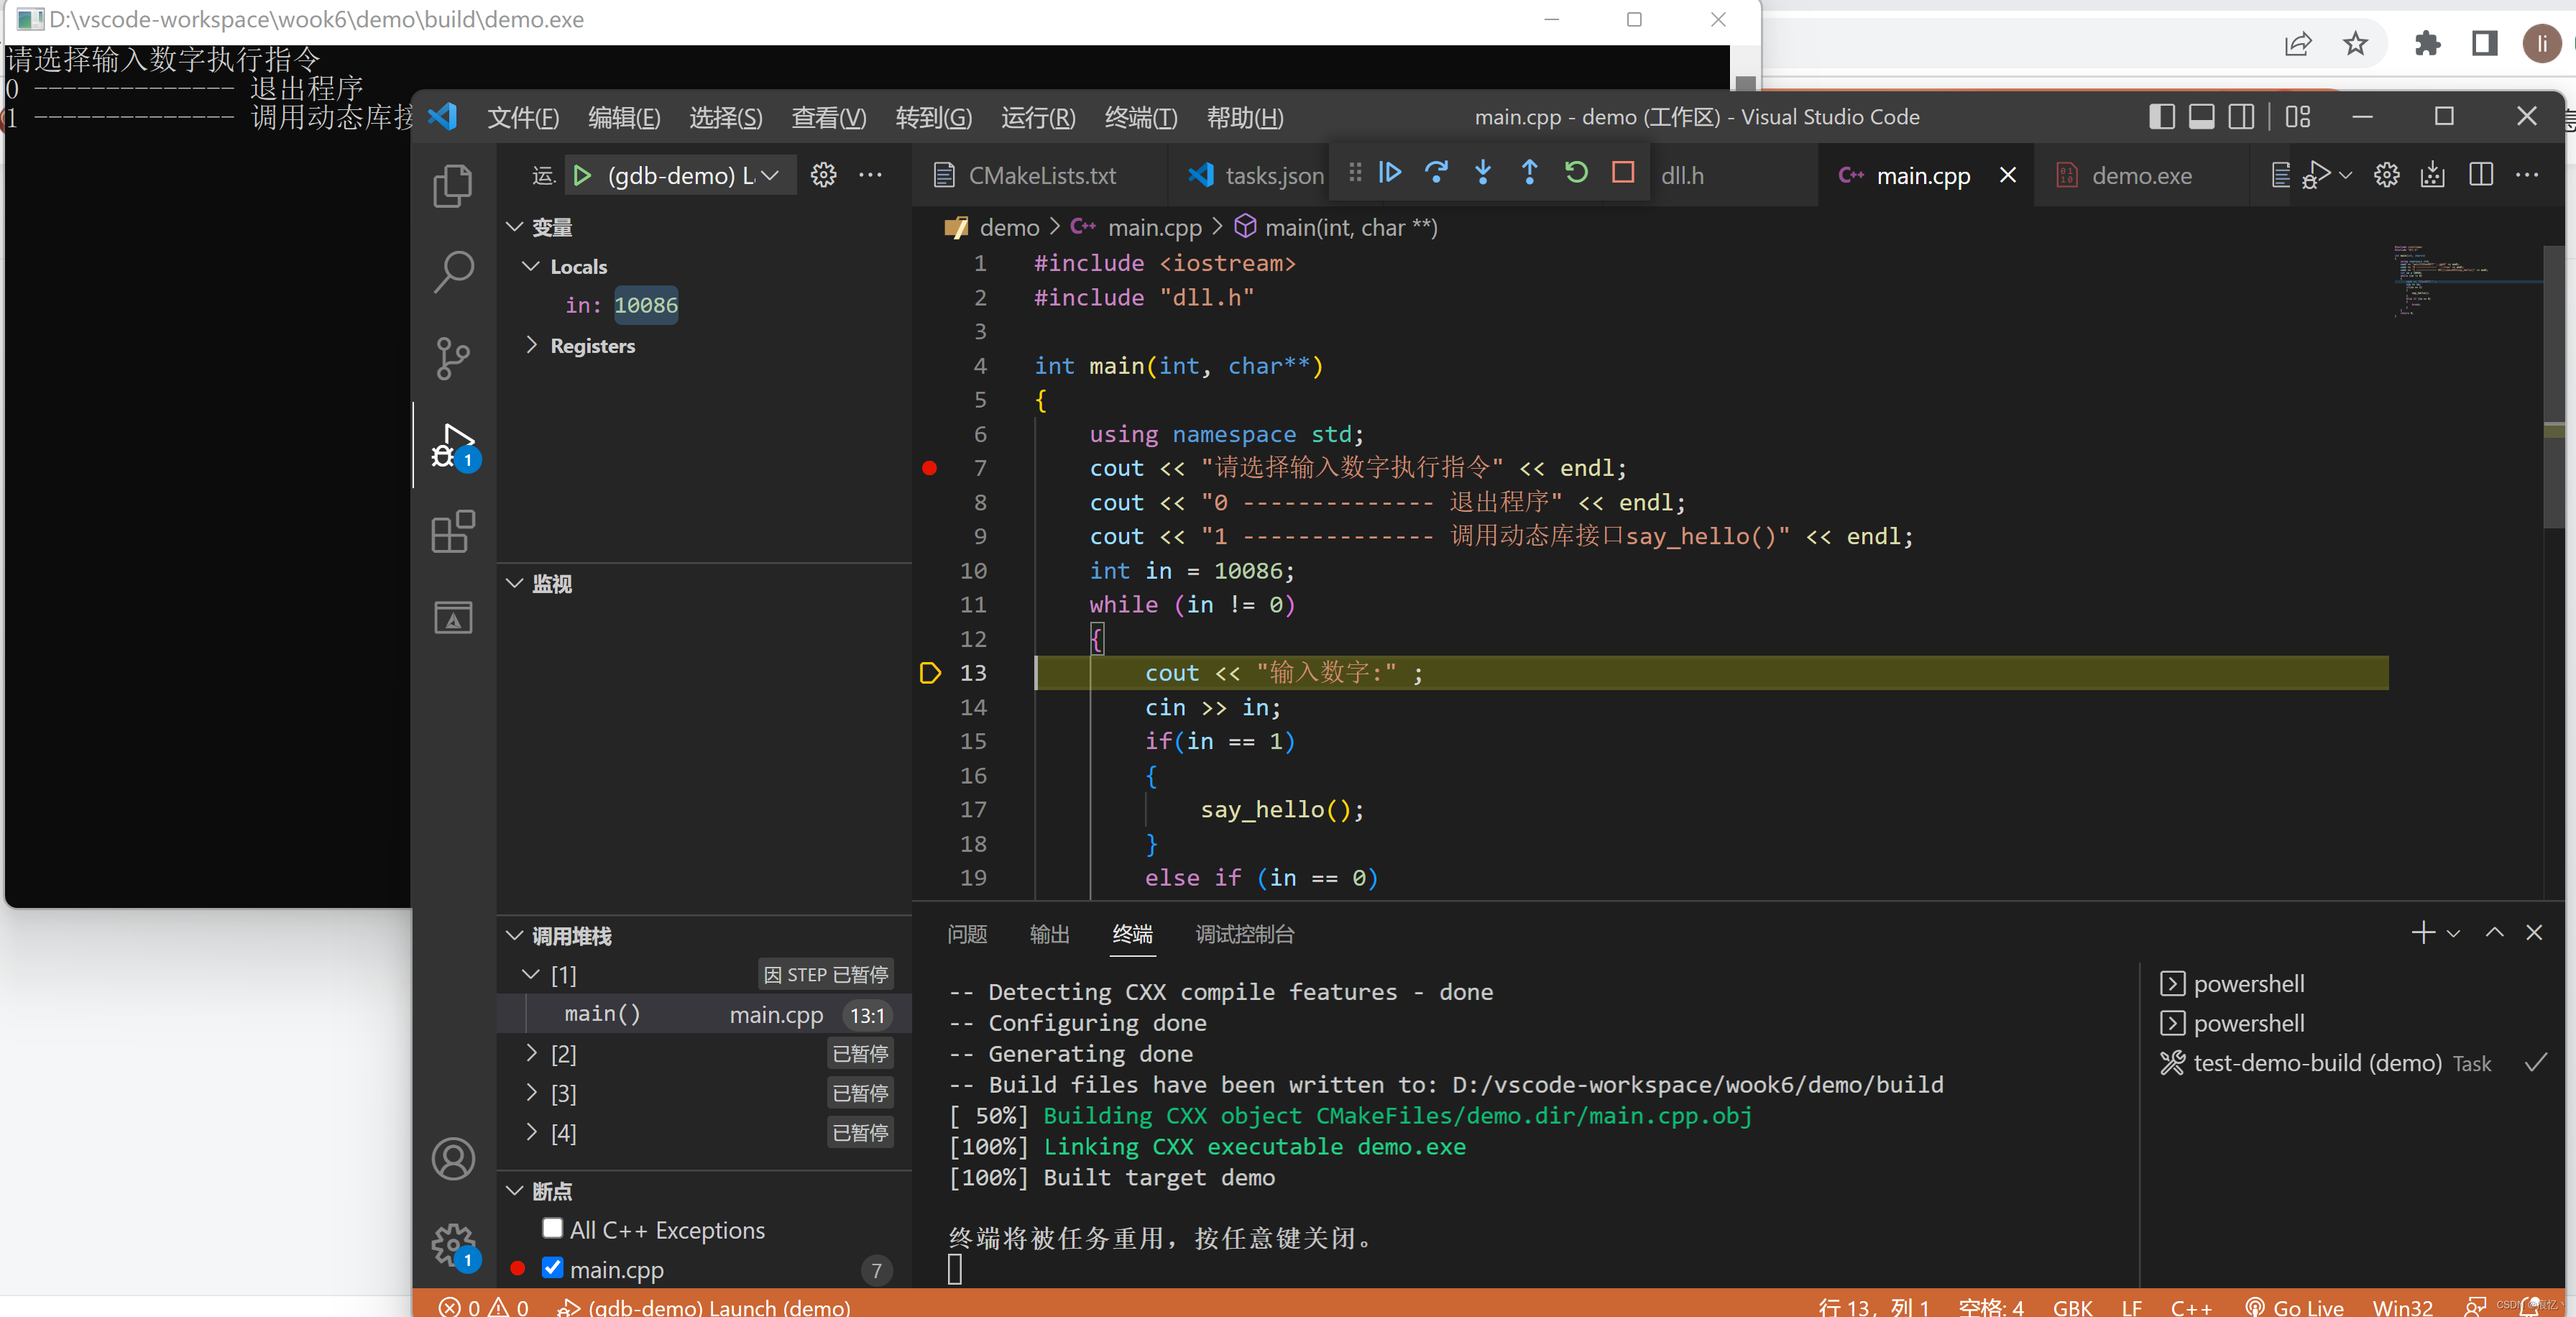
Task: Expand thread [3] in call stack
Action: click(531, 1093)
